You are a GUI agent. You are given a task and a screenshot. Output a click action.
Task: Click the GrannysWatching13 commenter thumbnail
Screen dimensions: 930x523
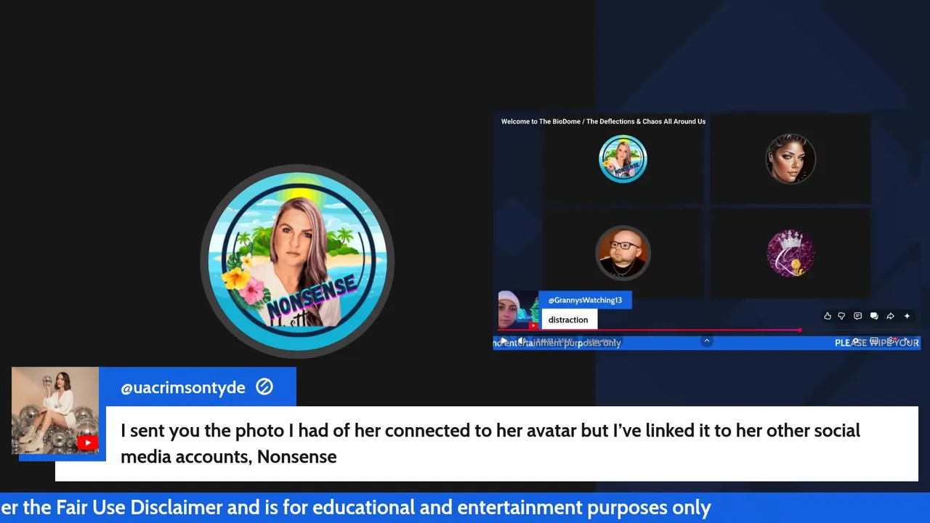coord(518,310)
